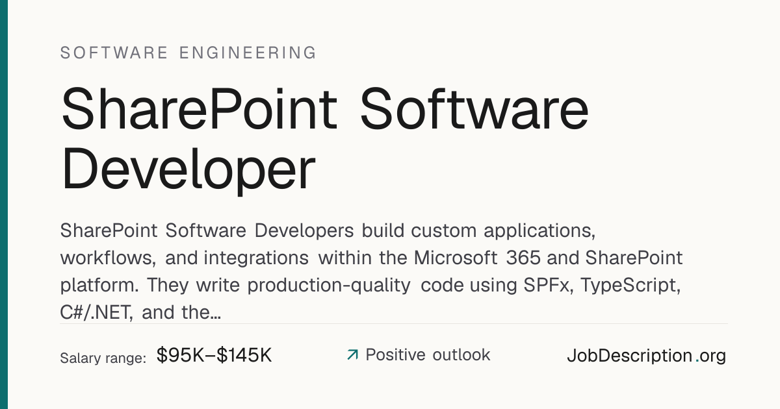Click the job description paragraph
Viewport: 780px width, 409px height.
pos(372,271)
